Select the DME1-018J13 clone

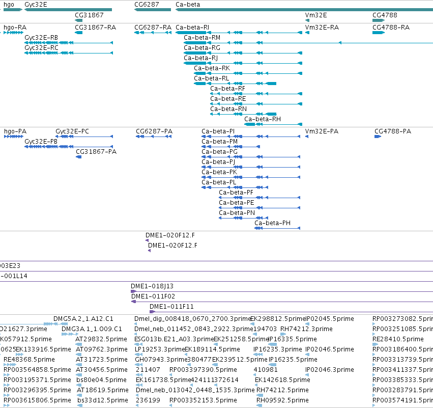tap(282, 292)
